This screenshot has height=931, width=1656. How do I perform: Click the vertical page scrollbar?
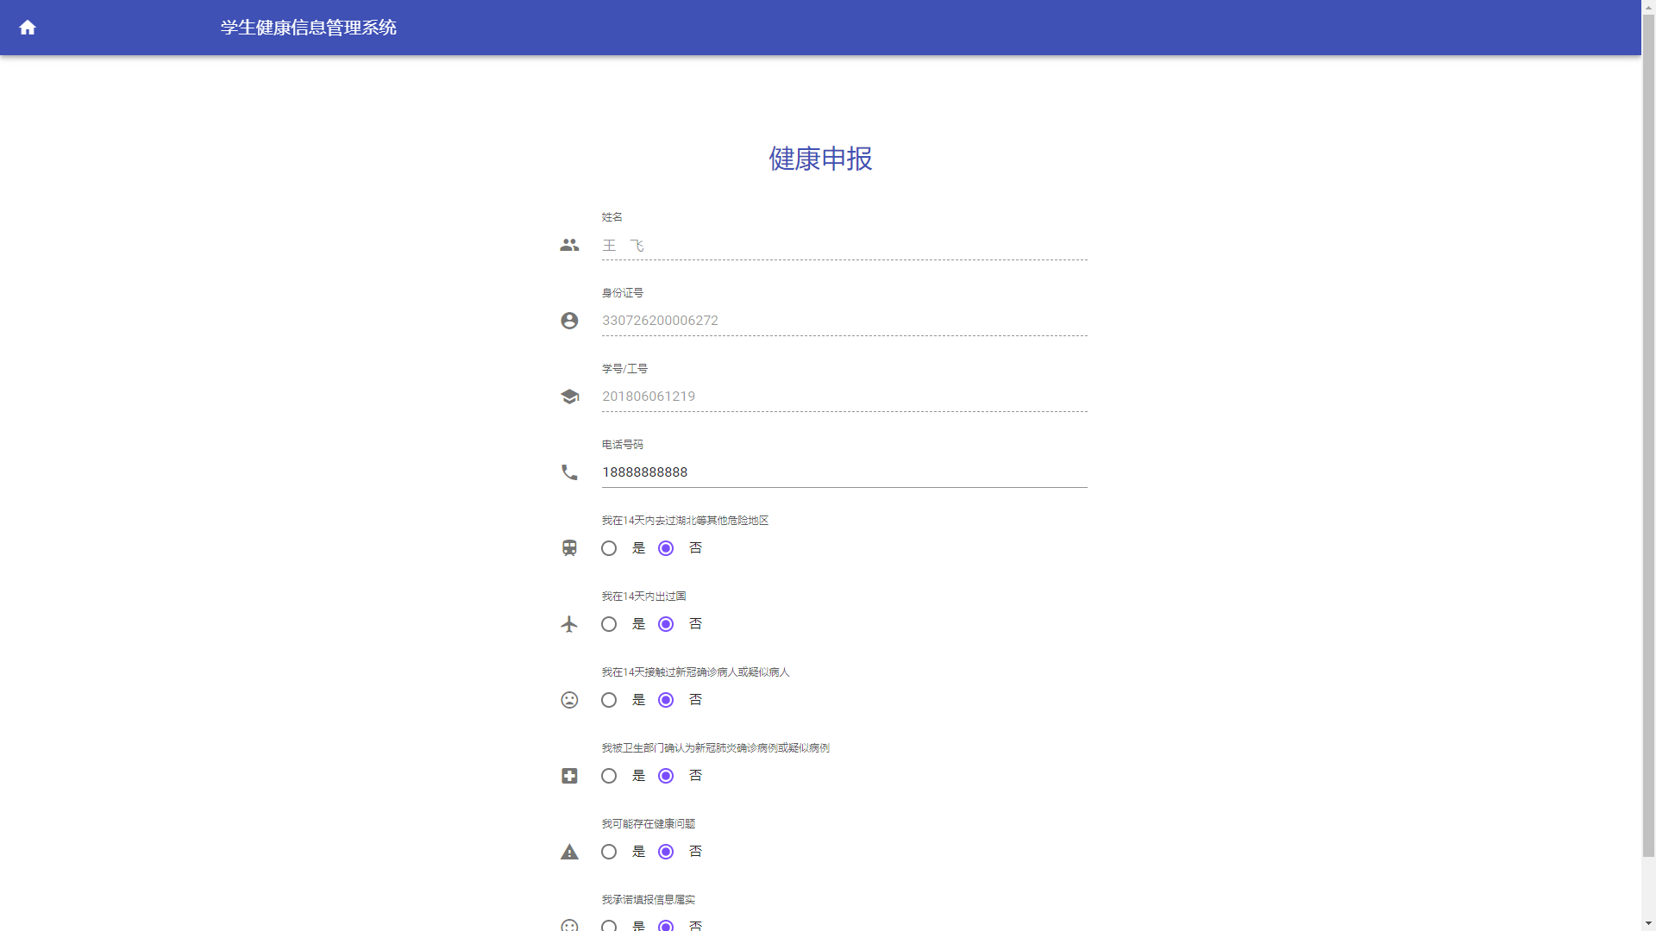(x=1648, y=431)
